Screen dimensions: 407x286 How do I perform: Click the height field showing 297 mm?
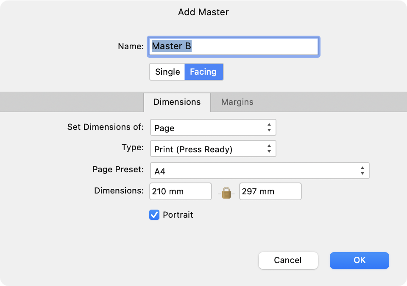[x=270, y=191]
